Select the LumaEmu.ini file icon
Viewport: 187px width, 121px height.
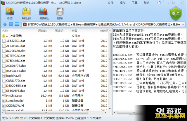click(4, 101)
